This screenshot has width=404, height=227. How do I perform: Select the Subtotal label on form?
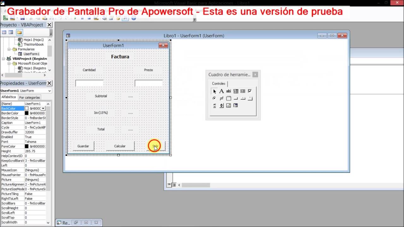click(x=101, y=96)
